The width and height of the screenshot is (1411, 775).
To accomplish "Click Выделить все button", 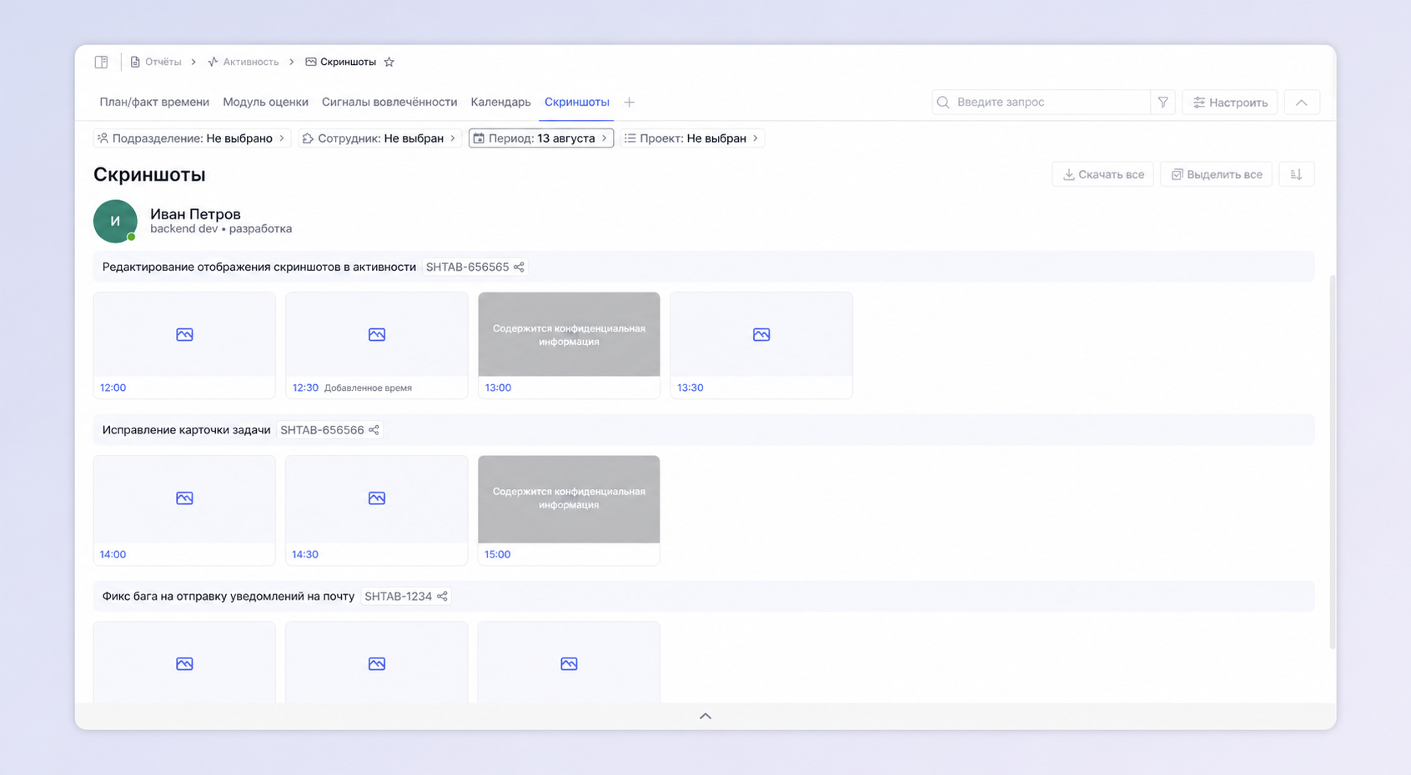I will [1216, 174].
